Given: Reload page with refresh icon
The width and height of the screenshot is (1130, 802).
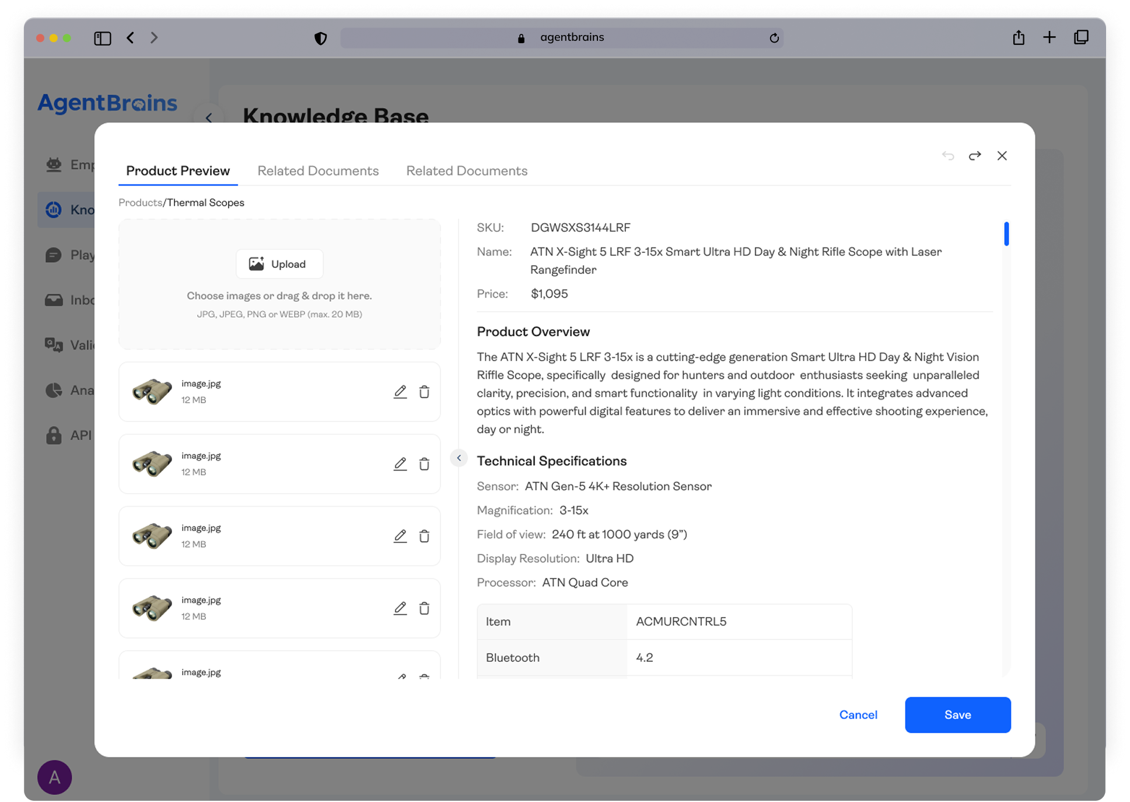Looking at the screenshot, I should click(x=774, y=38).
